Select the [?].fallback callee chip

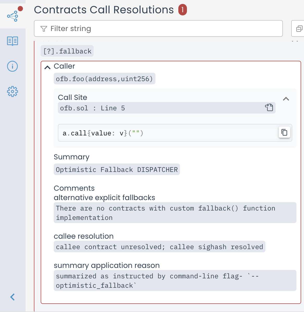pos(67,51)
